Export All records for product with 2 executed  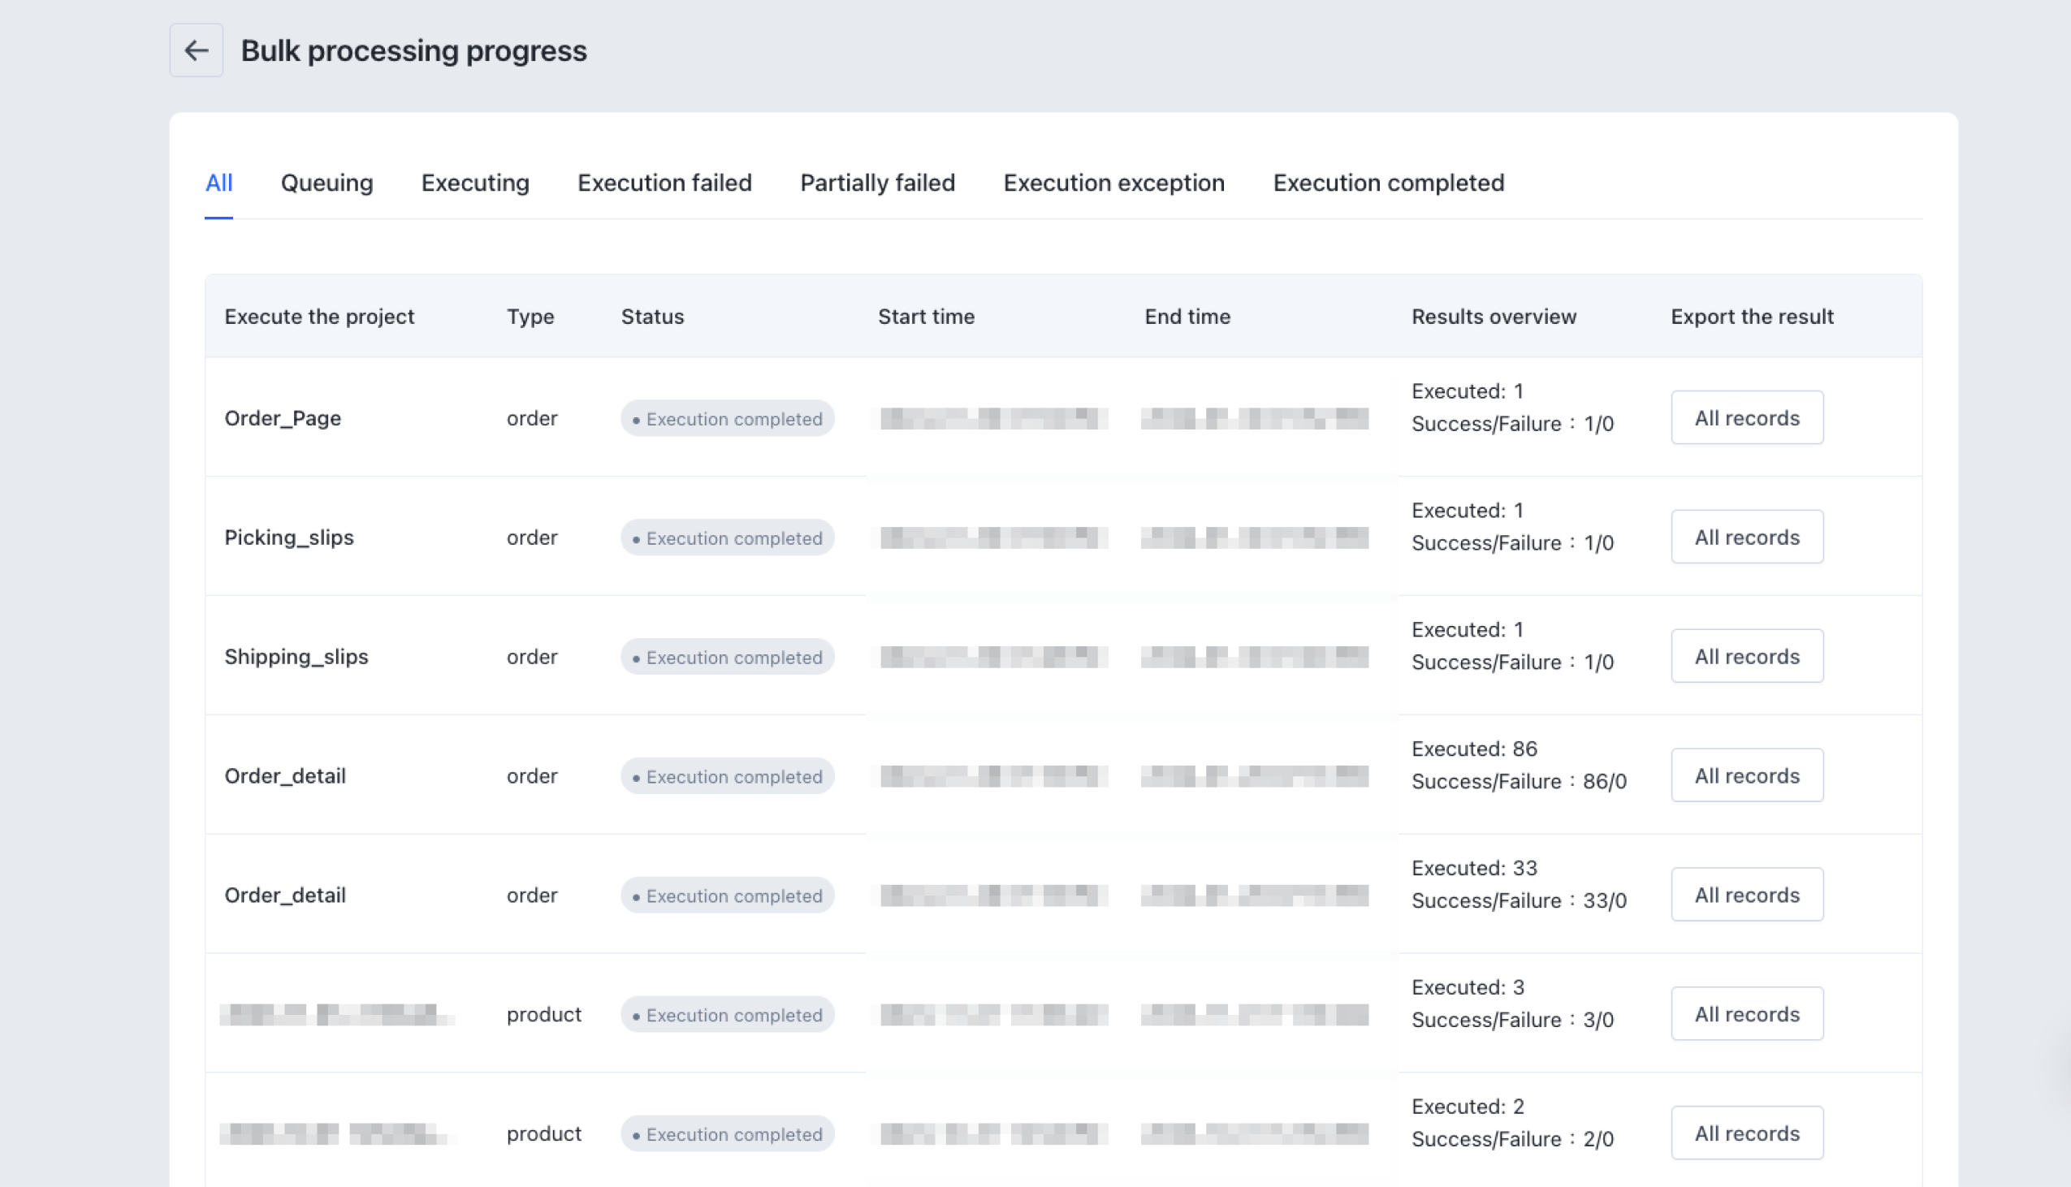[x=1746, y=1133]
